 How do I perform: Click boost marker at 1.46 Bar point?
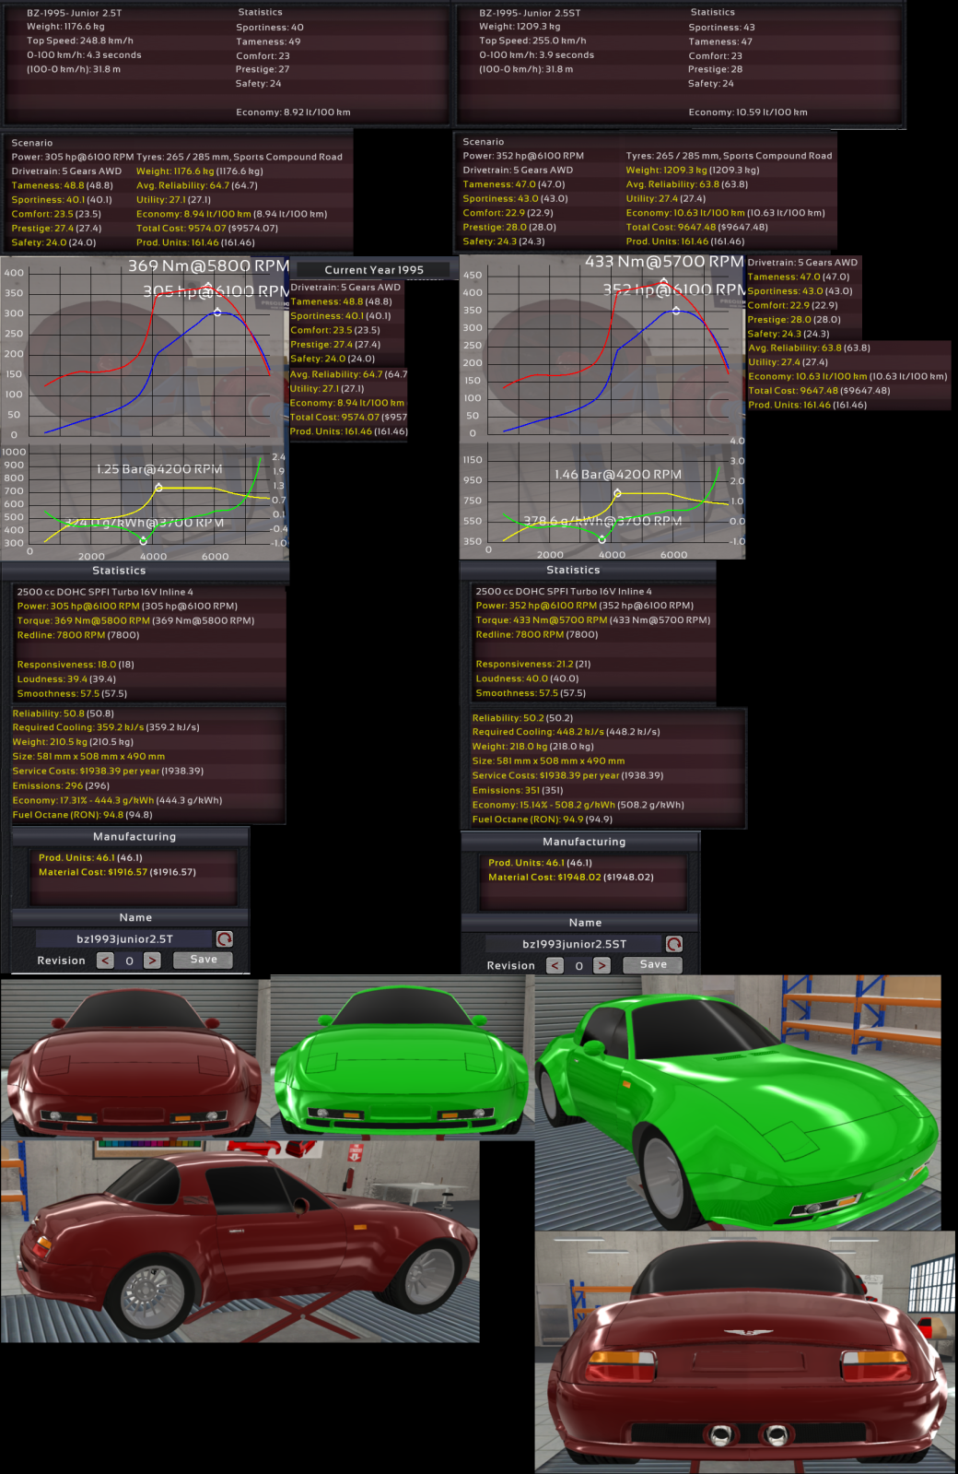coord(617,493)
